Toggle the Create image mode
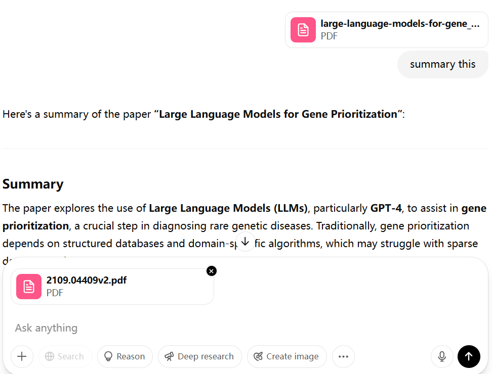Screen dimensions: 492x374 tap(286, 356)
